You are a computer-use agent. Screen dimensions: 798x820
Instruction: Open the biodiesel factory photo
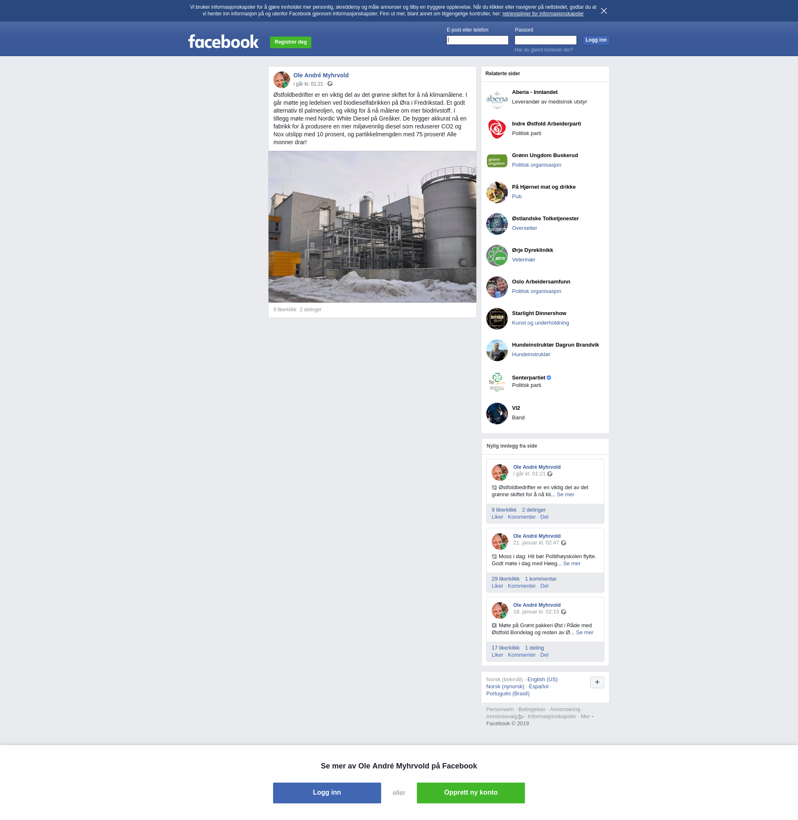(x=372, y=227)
